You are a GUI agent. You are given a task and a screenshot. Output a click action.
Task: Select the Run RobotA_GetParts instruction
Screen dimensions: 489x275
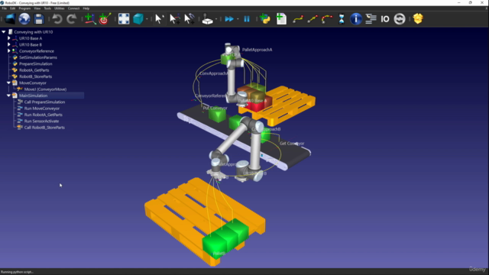[43, 115]
